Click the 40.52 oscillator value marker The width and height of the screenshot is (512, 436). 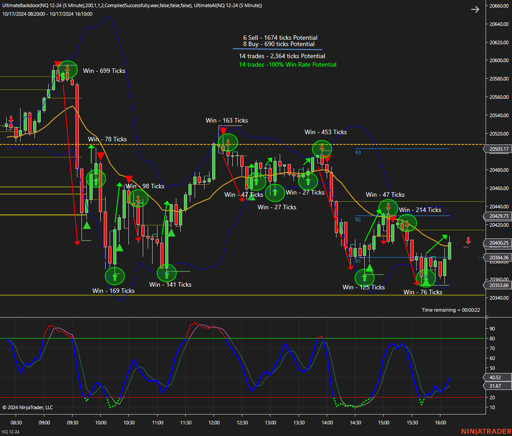point(495,377)
